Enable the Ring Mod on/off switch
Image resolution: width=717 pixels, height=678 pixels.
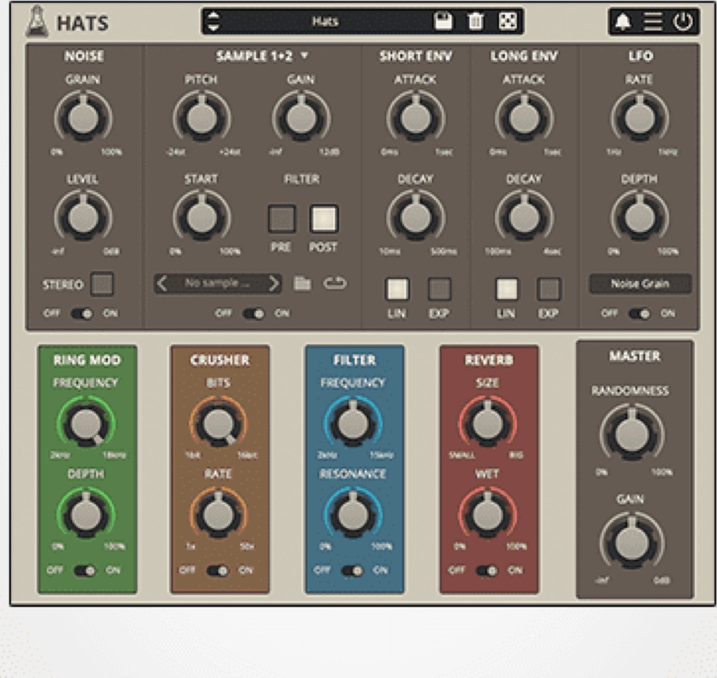pyautogui.click(x=85, y=571)
